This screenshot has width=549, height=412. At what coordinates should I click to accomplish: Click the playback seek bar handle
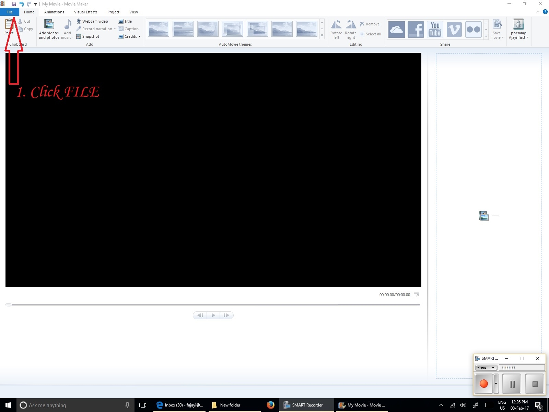(9, 305)
